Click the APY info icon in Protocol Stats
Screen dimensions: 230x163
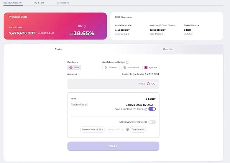click(x=85, y=26)
